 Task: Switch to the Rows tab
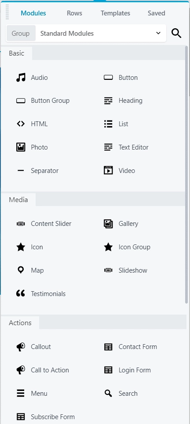pyautogui.click(x=74, y=13)
